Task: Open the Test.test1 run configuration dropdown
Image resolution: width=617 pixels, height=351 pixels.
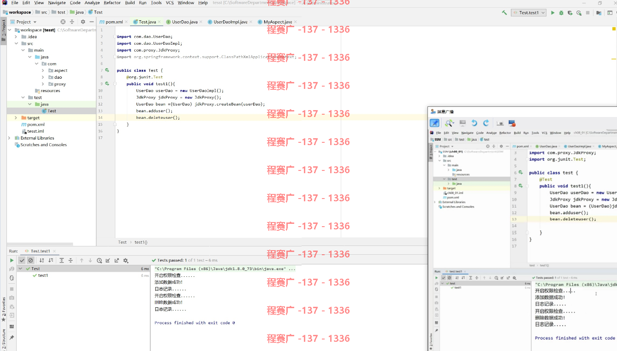Action: 528,13
